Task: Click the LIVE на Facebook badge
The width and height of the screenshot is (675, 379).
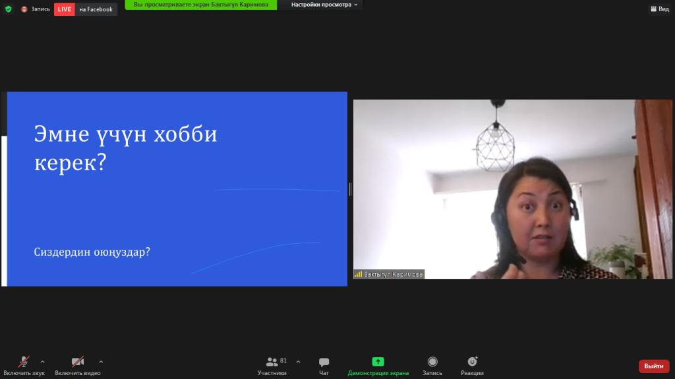Action: 85,9
